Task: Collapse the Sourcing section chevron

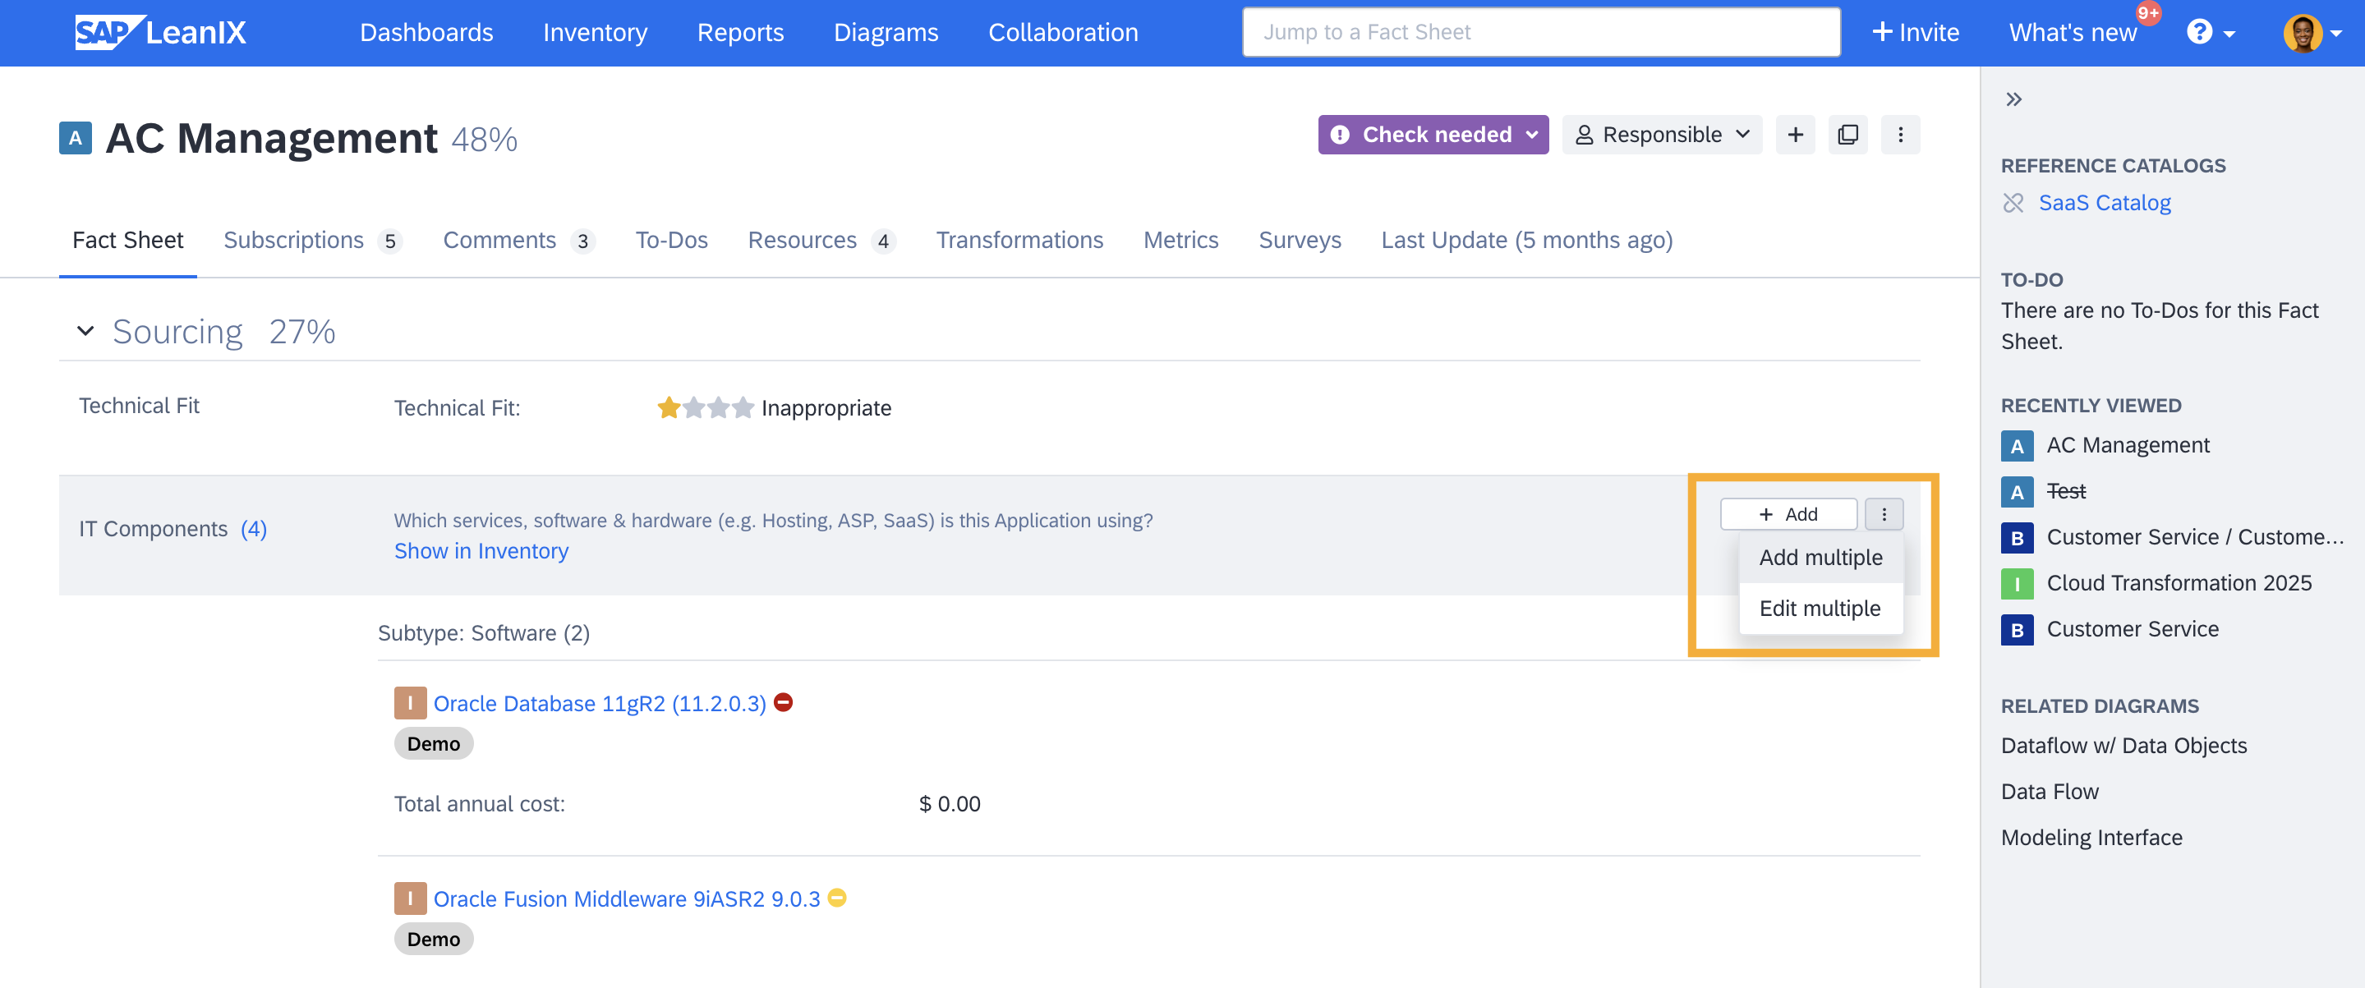Action: click(85, 332)
